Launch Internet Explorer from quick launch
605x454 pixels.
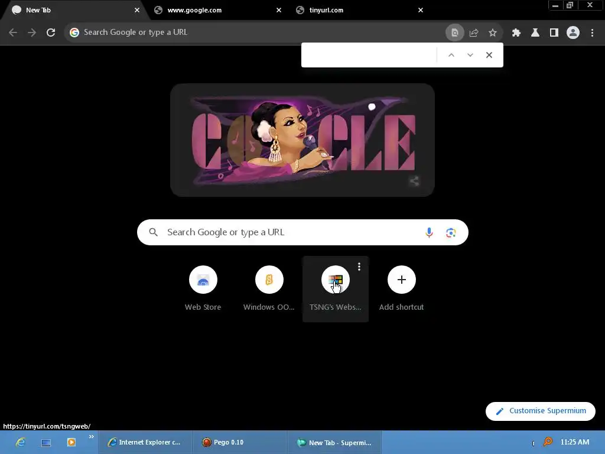coord(21,442)
